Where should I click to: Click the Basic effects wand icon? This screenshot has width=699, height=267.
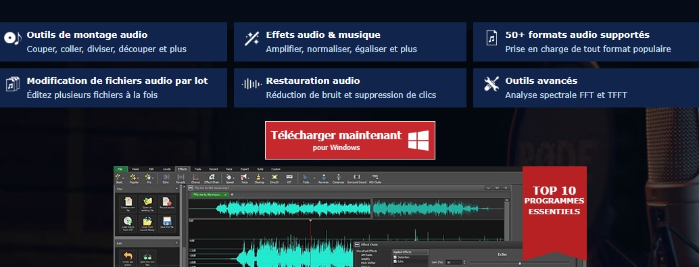pyautogui.click(x=118, y=177)
